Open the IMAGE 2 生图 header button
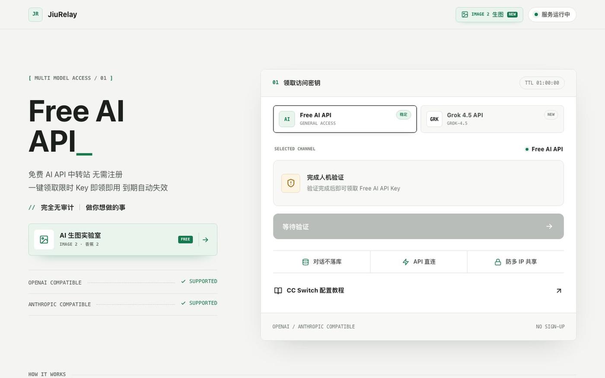This screenshot has width=605, height=378. tap(489, 14)
